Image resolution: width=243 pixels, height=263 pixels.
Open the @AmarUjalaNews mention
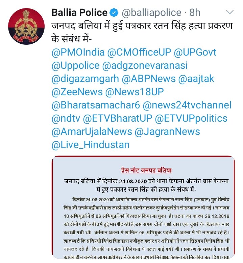92,131
